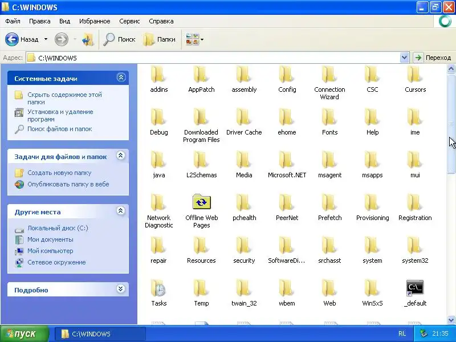Click the system tray icon near clock
This screenshot has height=342, width=456.
tap(424, 333)
